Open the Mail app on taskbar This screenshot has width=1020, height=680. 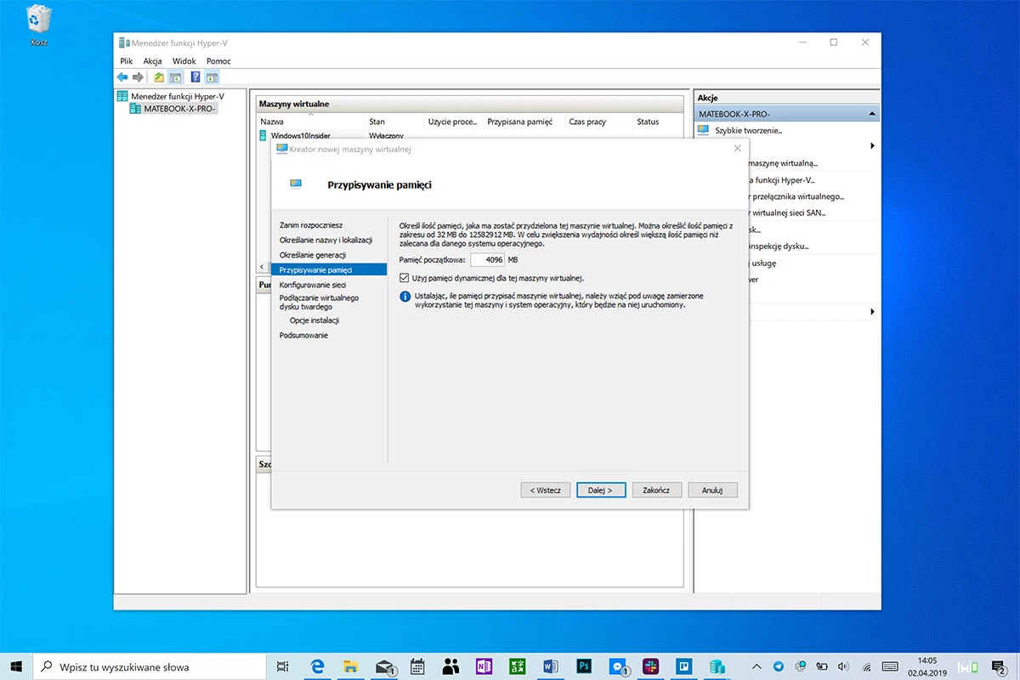coord(384,666)
